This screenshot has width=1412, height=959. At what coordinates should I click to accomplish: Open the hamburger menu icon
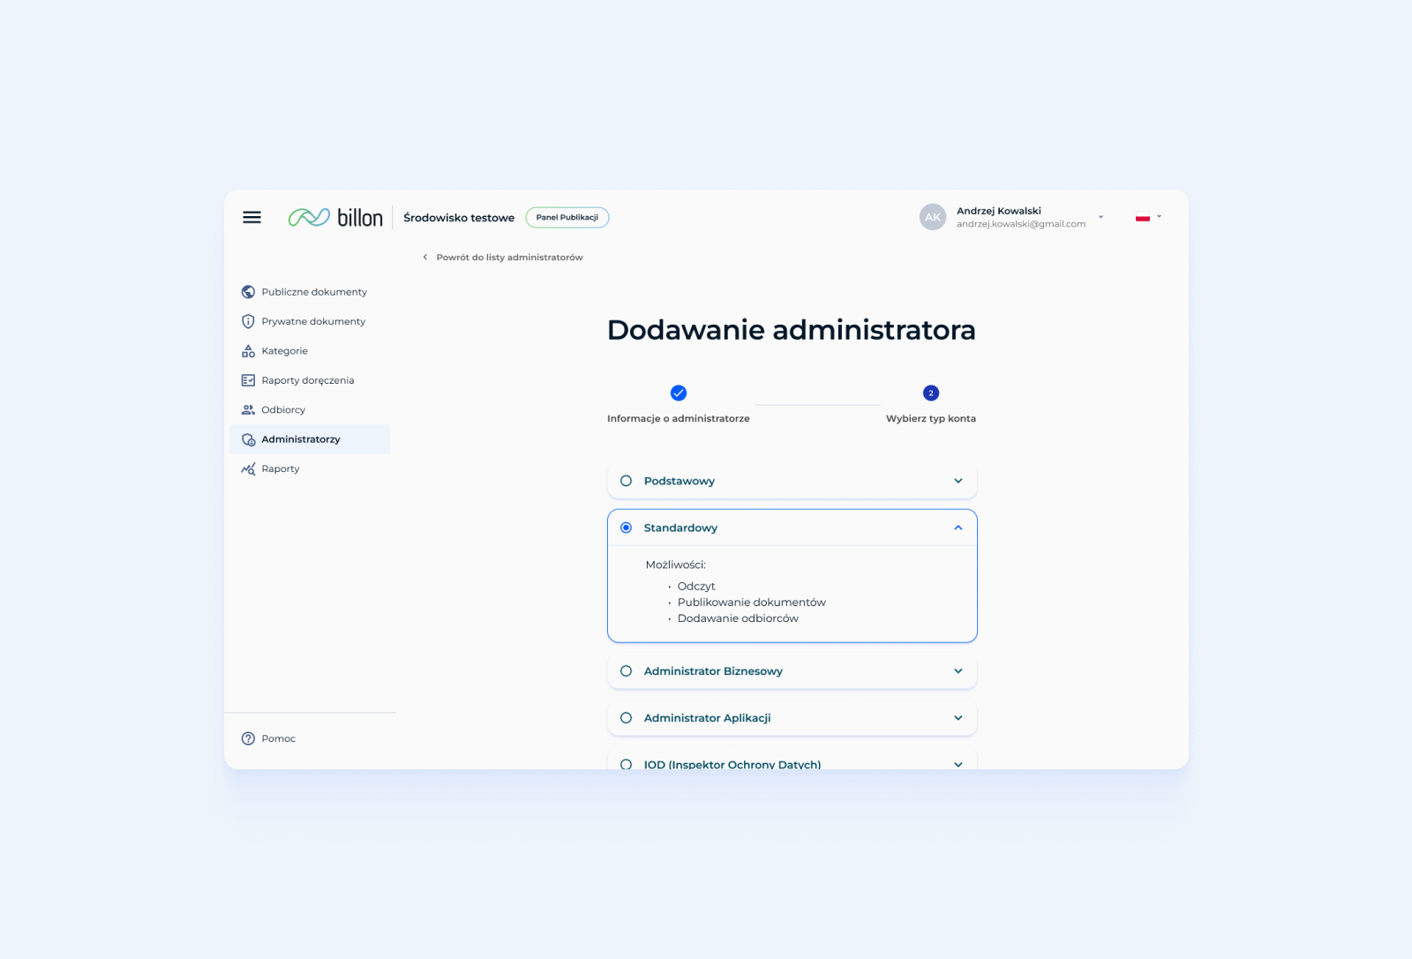[252, 217]
